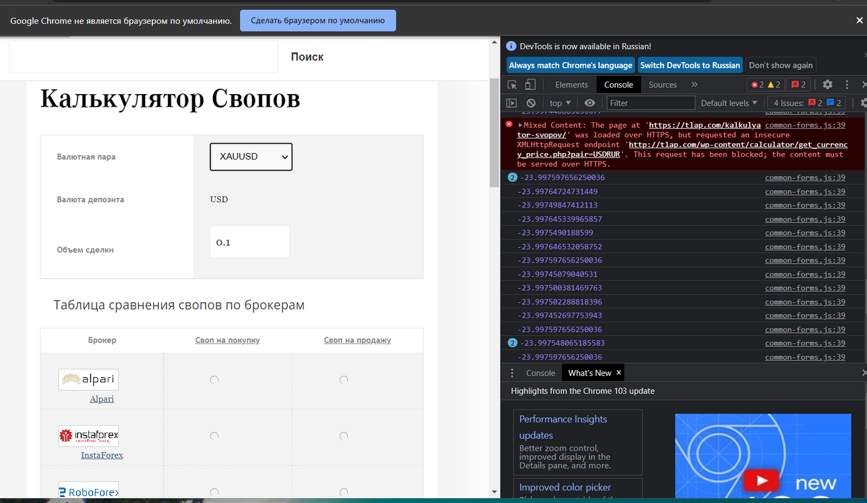This screenshot has width=867, height=503.
Task: Play the Chrome 103 YouTube video
Action: click(761, 480)
